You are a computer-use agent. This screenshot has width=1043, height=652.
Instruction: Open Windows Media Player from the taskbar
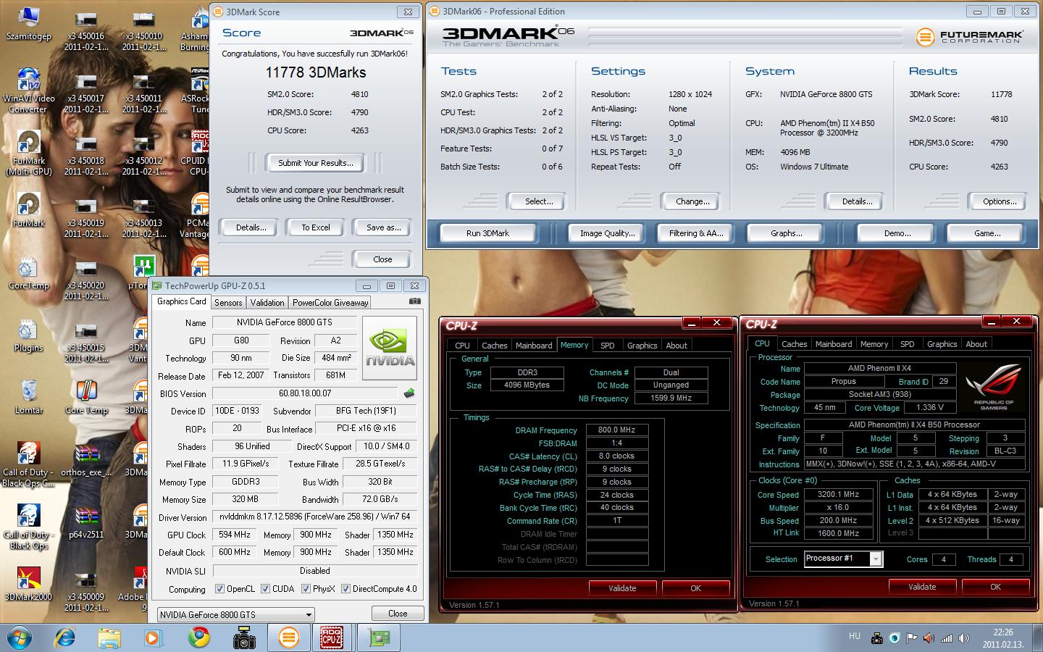153,638
